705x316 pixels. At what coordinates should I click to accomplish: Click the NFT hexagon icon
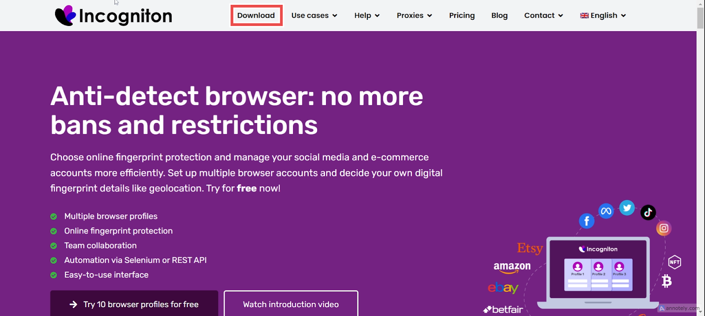click(x=675, y=262)
